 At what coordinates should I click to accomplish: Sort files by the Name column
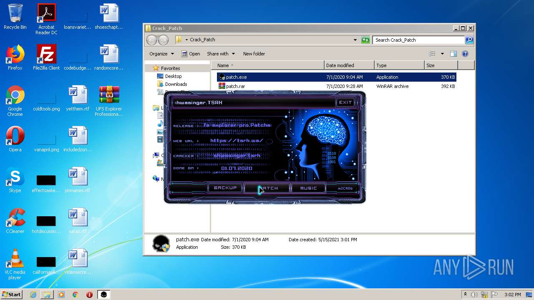(267, 65)
